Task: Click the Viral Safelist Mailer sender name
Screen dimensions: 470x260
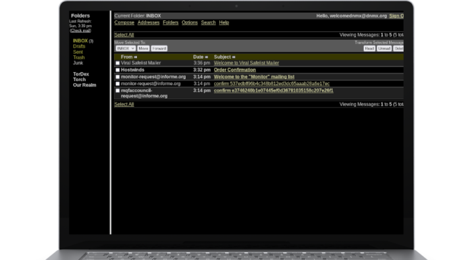Action: click(x=141, y=63)
